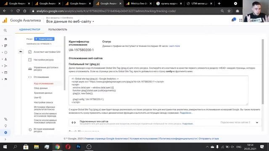Open the Windows Start menu
The image size is (269, 151).
[x=5, y=147]
